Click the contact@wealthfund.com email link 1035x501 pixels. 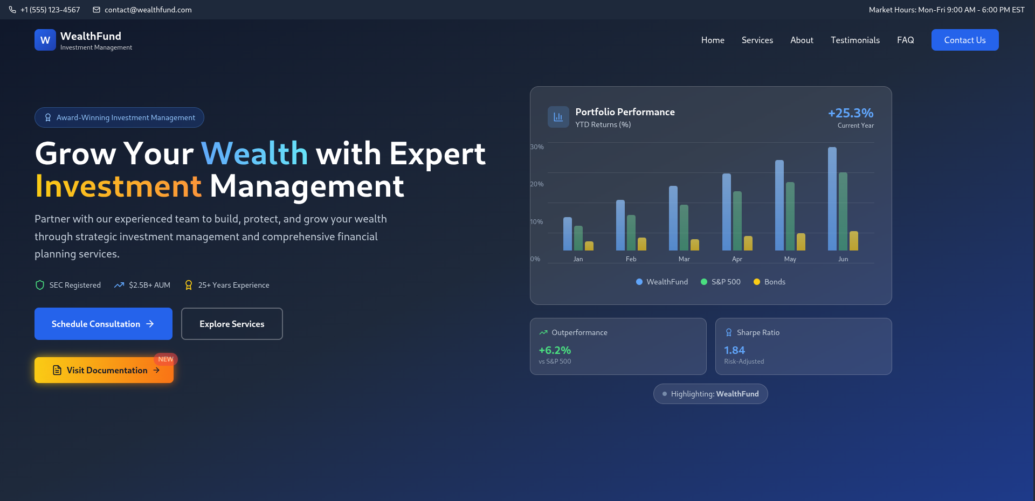pos(148,10)
